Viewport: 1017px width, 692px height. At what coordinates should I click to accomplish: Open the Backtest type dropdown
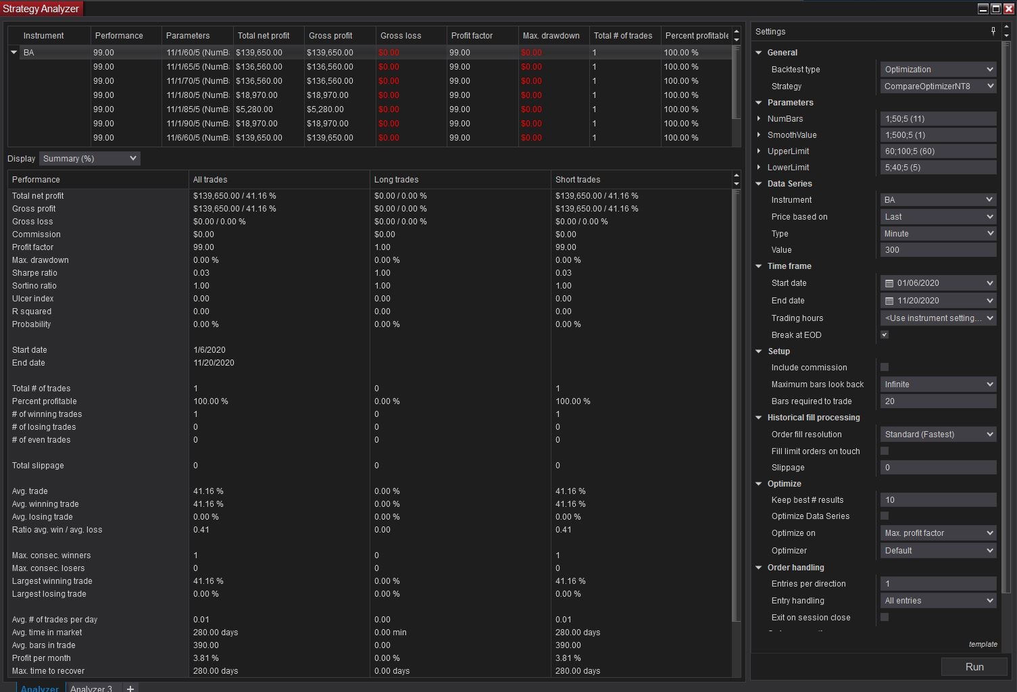(x=938, y=70)
